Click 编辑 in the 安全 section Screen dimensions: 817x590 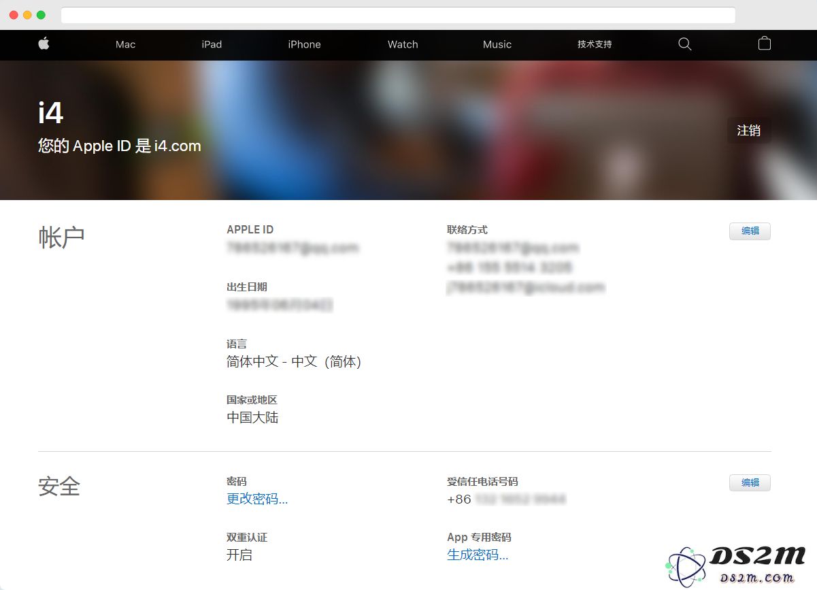click(750, 482)
